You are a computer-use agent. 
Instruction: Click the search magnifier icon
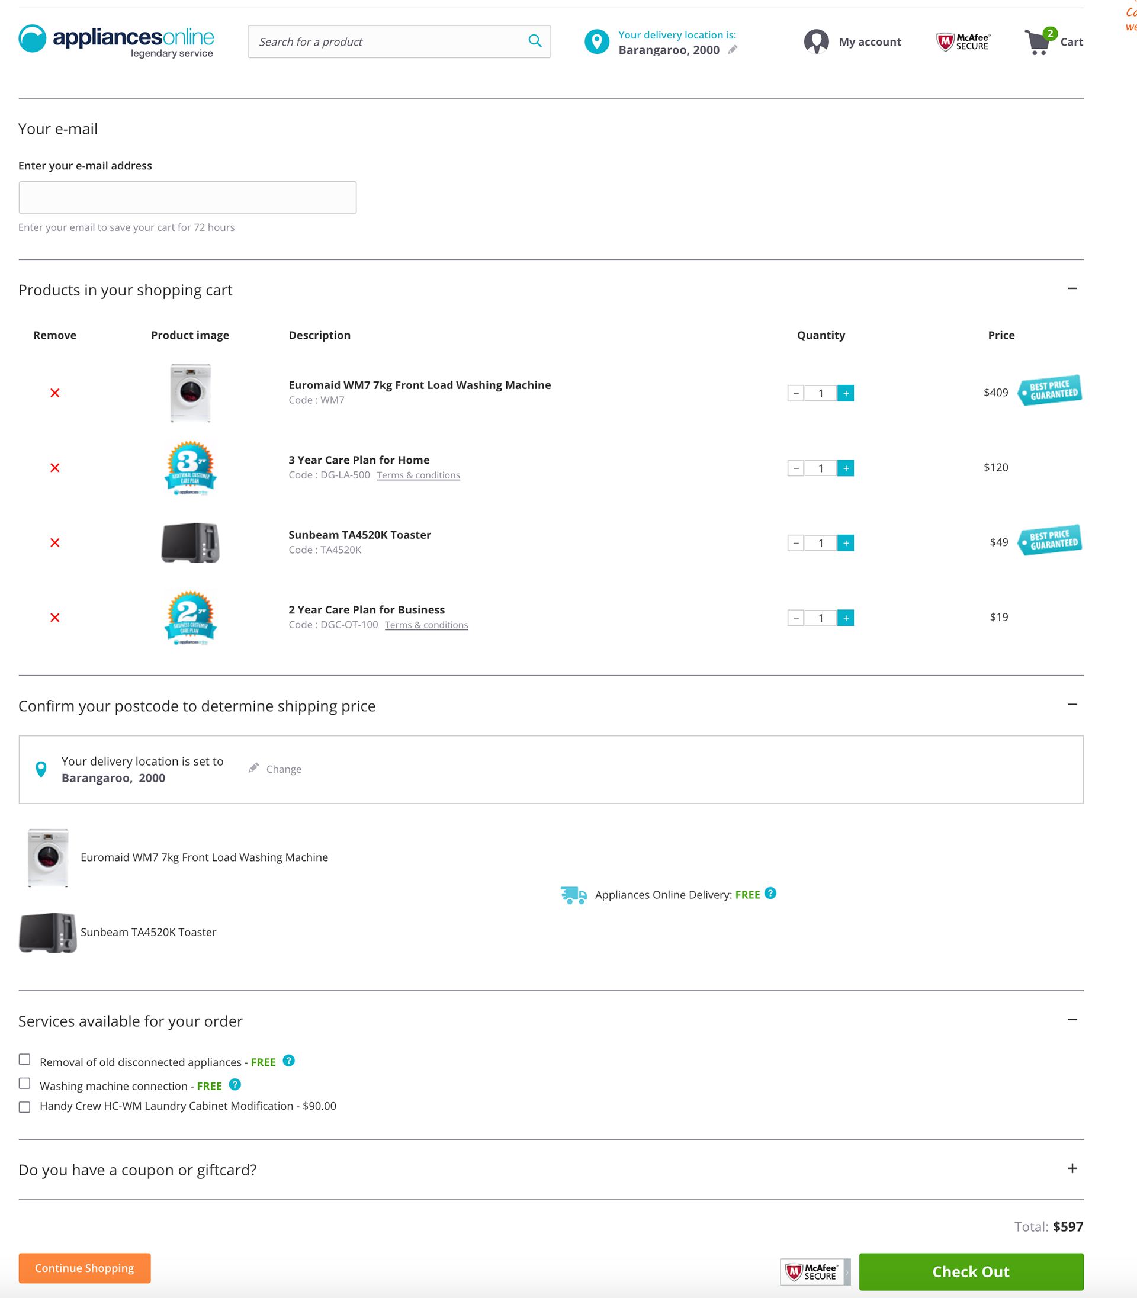tap(535, 41)
